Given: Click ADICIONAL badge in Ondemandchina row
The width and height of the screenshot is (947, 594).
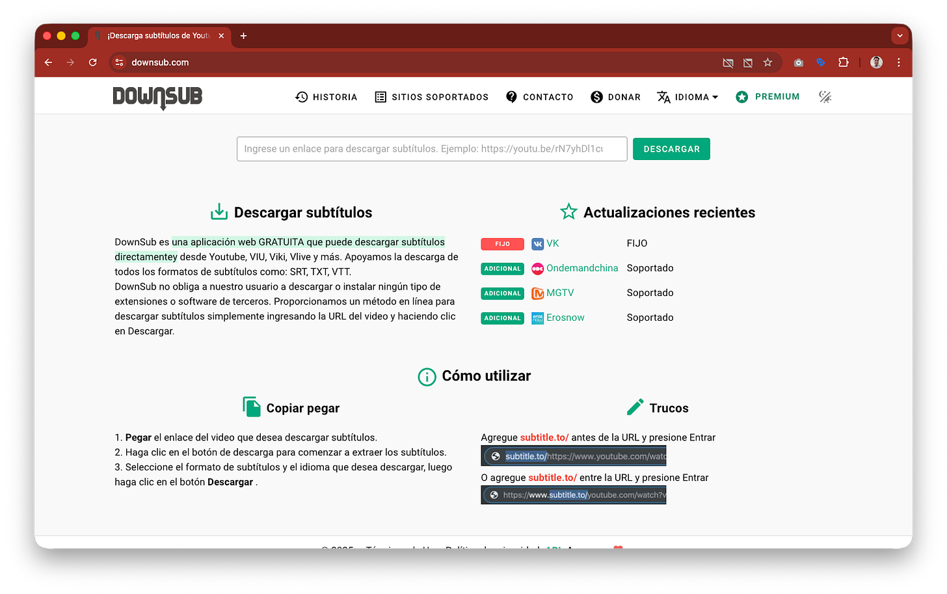Looking at the screenshot, I should coord(502,269).
